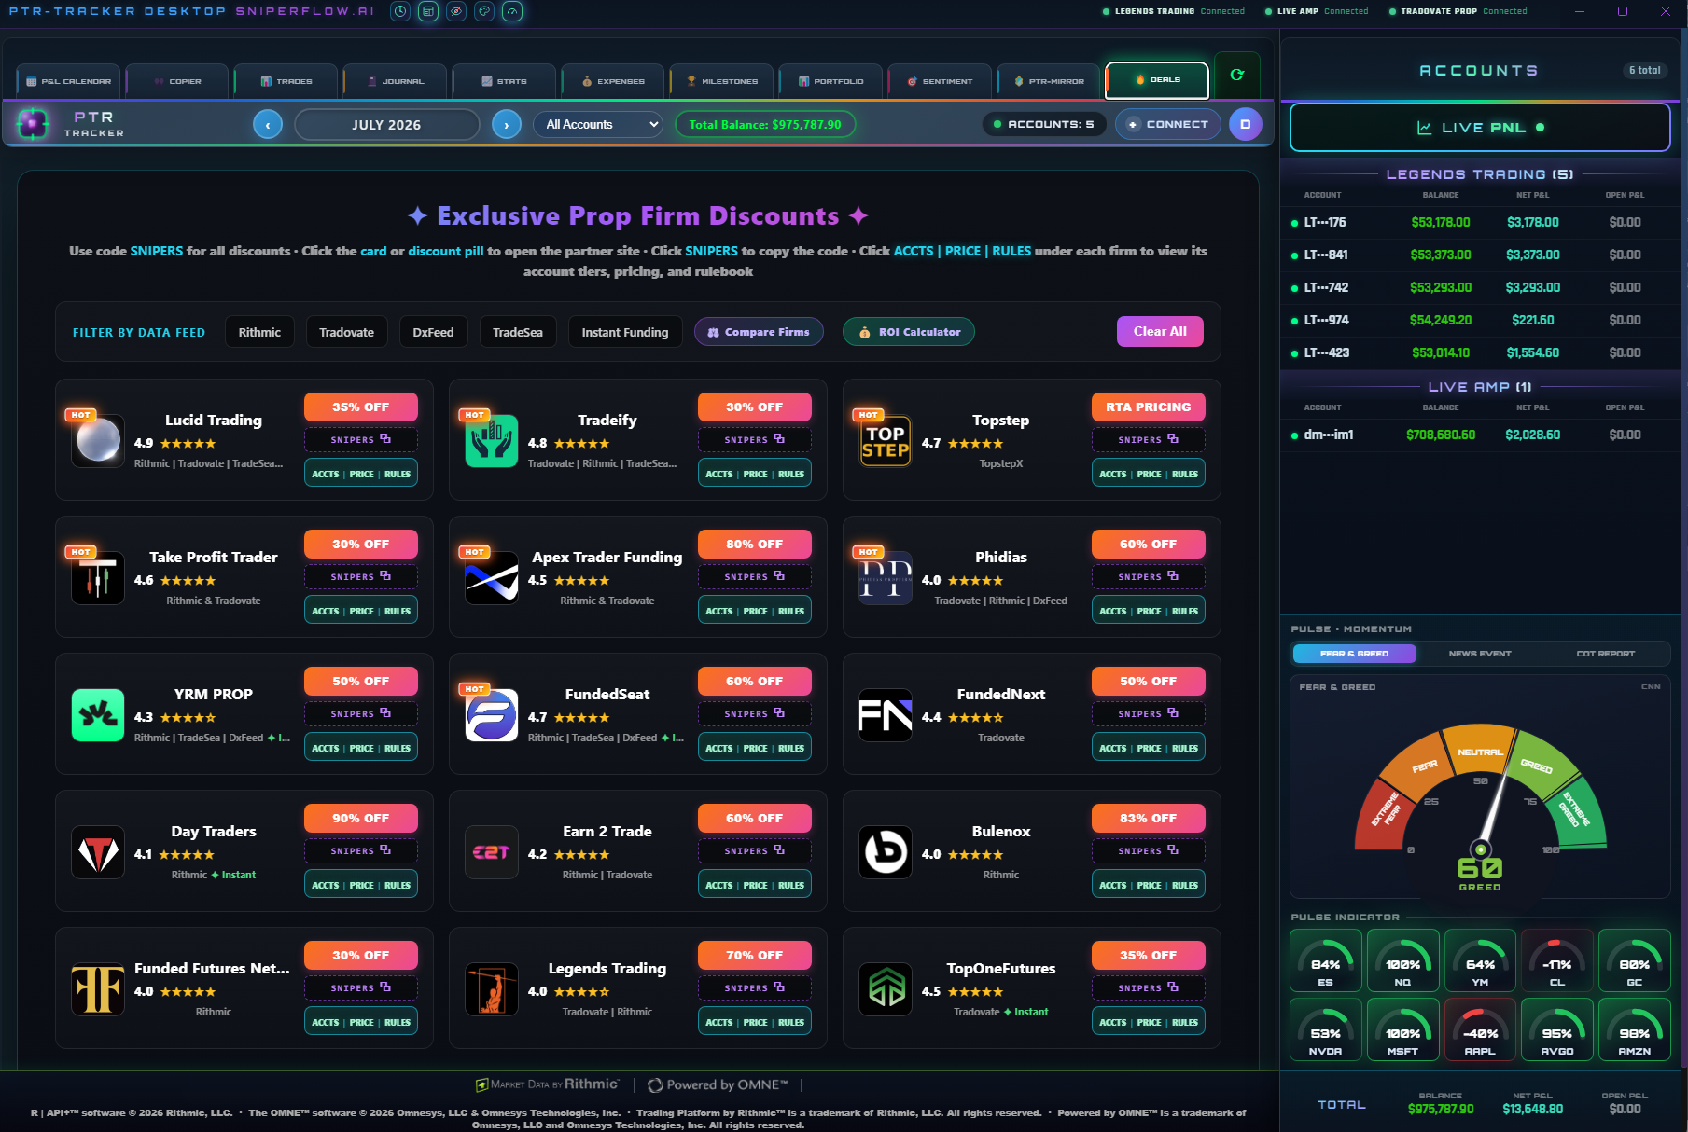Open the PTR-Mirror tab
The width and height of the screenshot is (1688, 1132).
tap(1049, 81)
